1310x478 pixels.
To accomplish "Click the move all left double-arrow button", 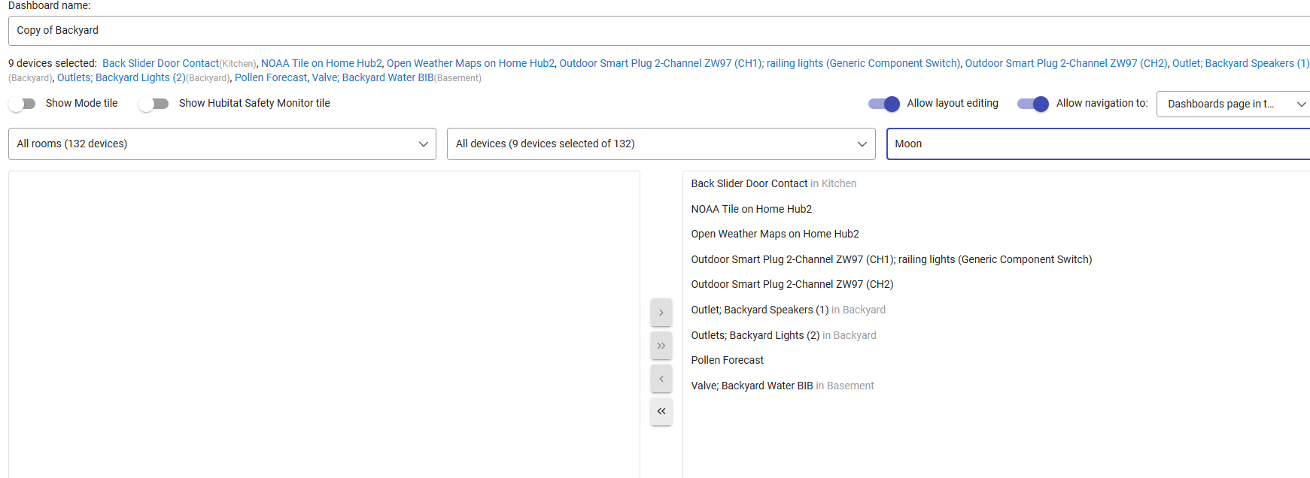I will [661, 411].
